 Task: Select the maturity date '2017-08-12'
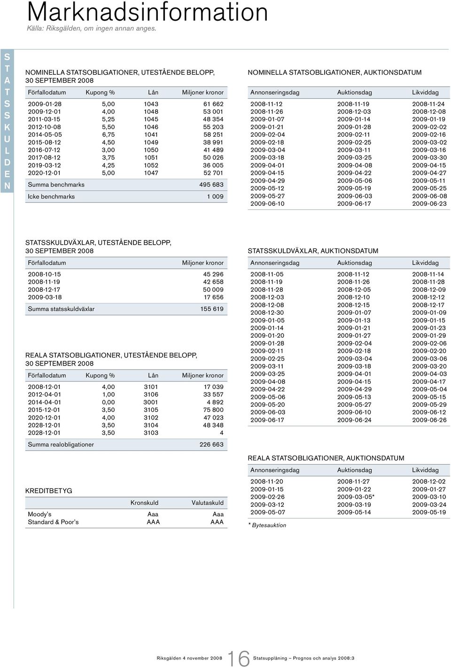point(44,157)
